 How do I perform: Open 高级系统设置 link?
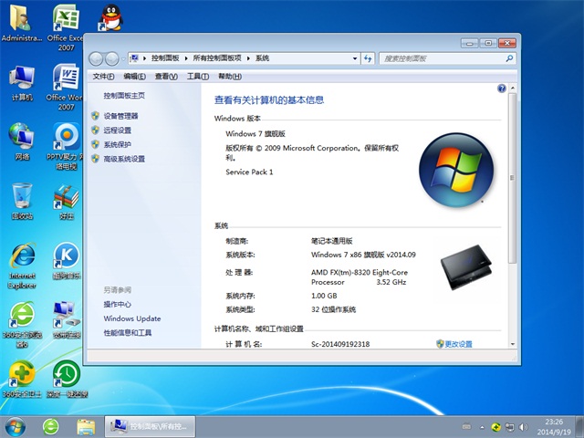click(x=124, y=159)
